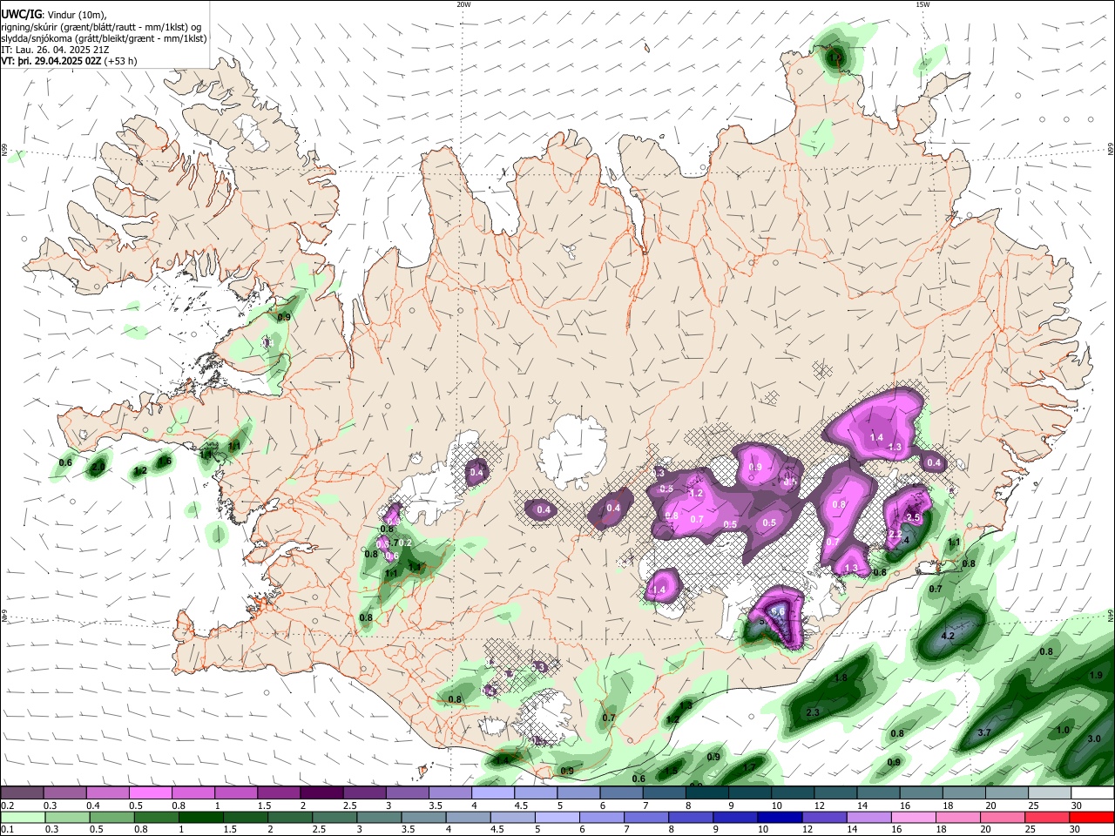This screenshot has width=1115, height=836.
Task: Click the "2.3" rainfall value
Action: coord(813,712)
